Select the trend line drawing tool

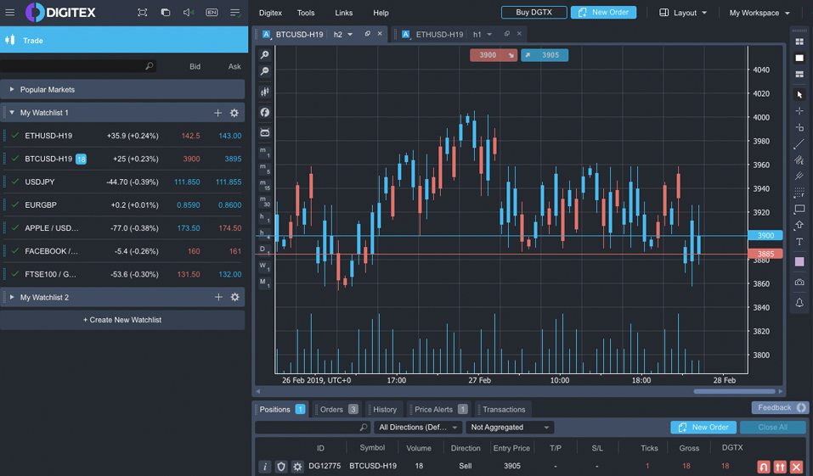coord(799,144)
